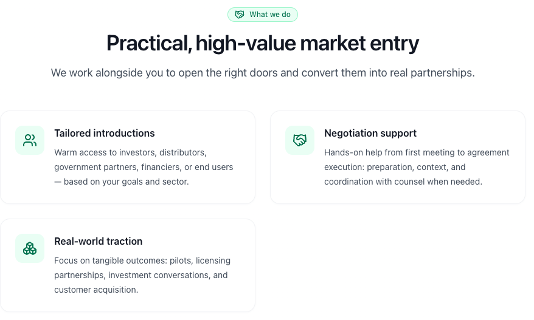This screenshot has height=320, width=534.
Task: Click the handshake icon beside Negotiation support
Action: (x=300, y=140)
